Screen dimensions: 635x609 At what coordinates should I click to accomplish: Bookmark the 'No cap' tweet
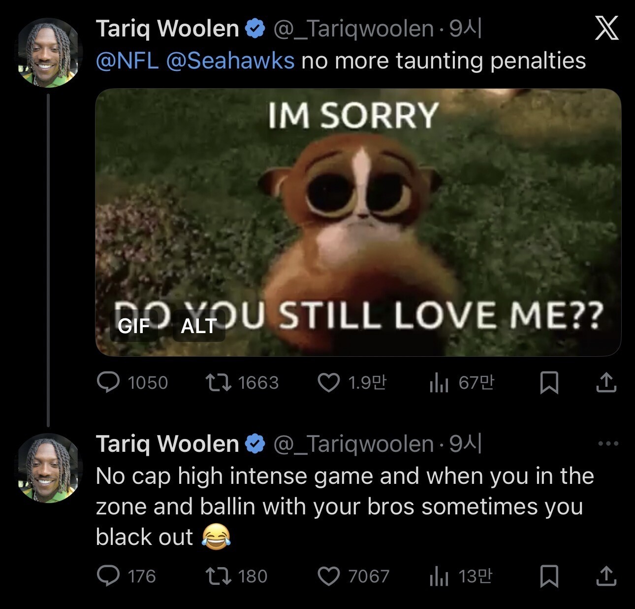549,576
